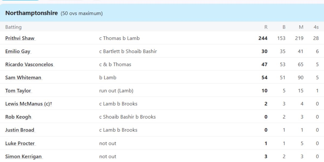Click Prithvi Shaw's 244 runs score
The image size is (324, 162).
263,38
